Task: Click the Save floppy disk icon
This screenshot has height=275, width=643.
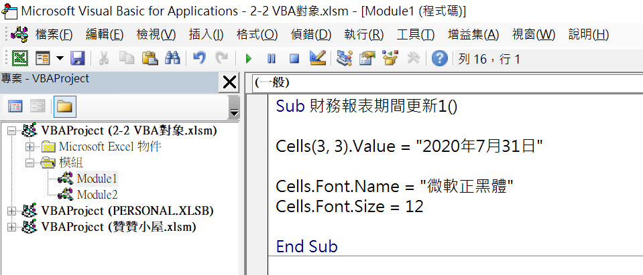Action: pos(77,58)
